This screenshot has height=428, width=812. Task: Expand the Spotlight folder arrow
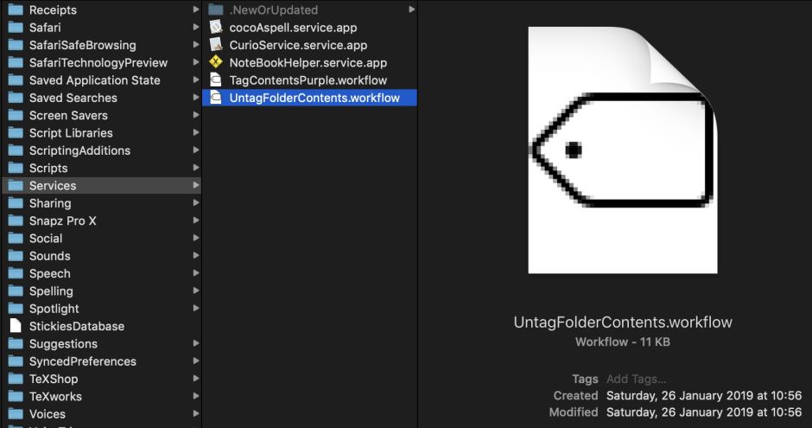[196, 309]
